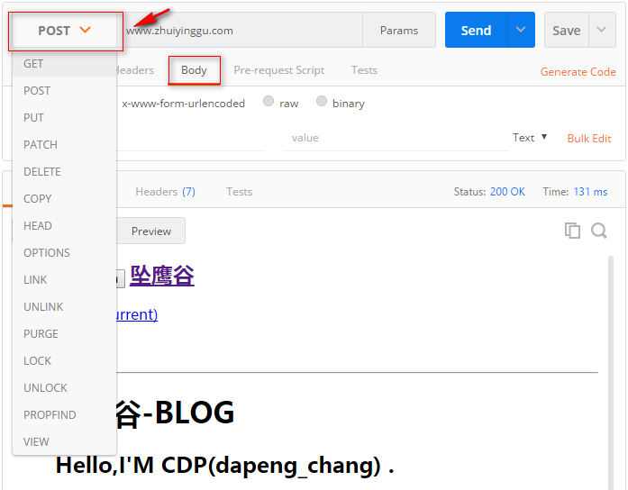
Task: Copy the response with copy icon
Action: (x=572, y=231)
